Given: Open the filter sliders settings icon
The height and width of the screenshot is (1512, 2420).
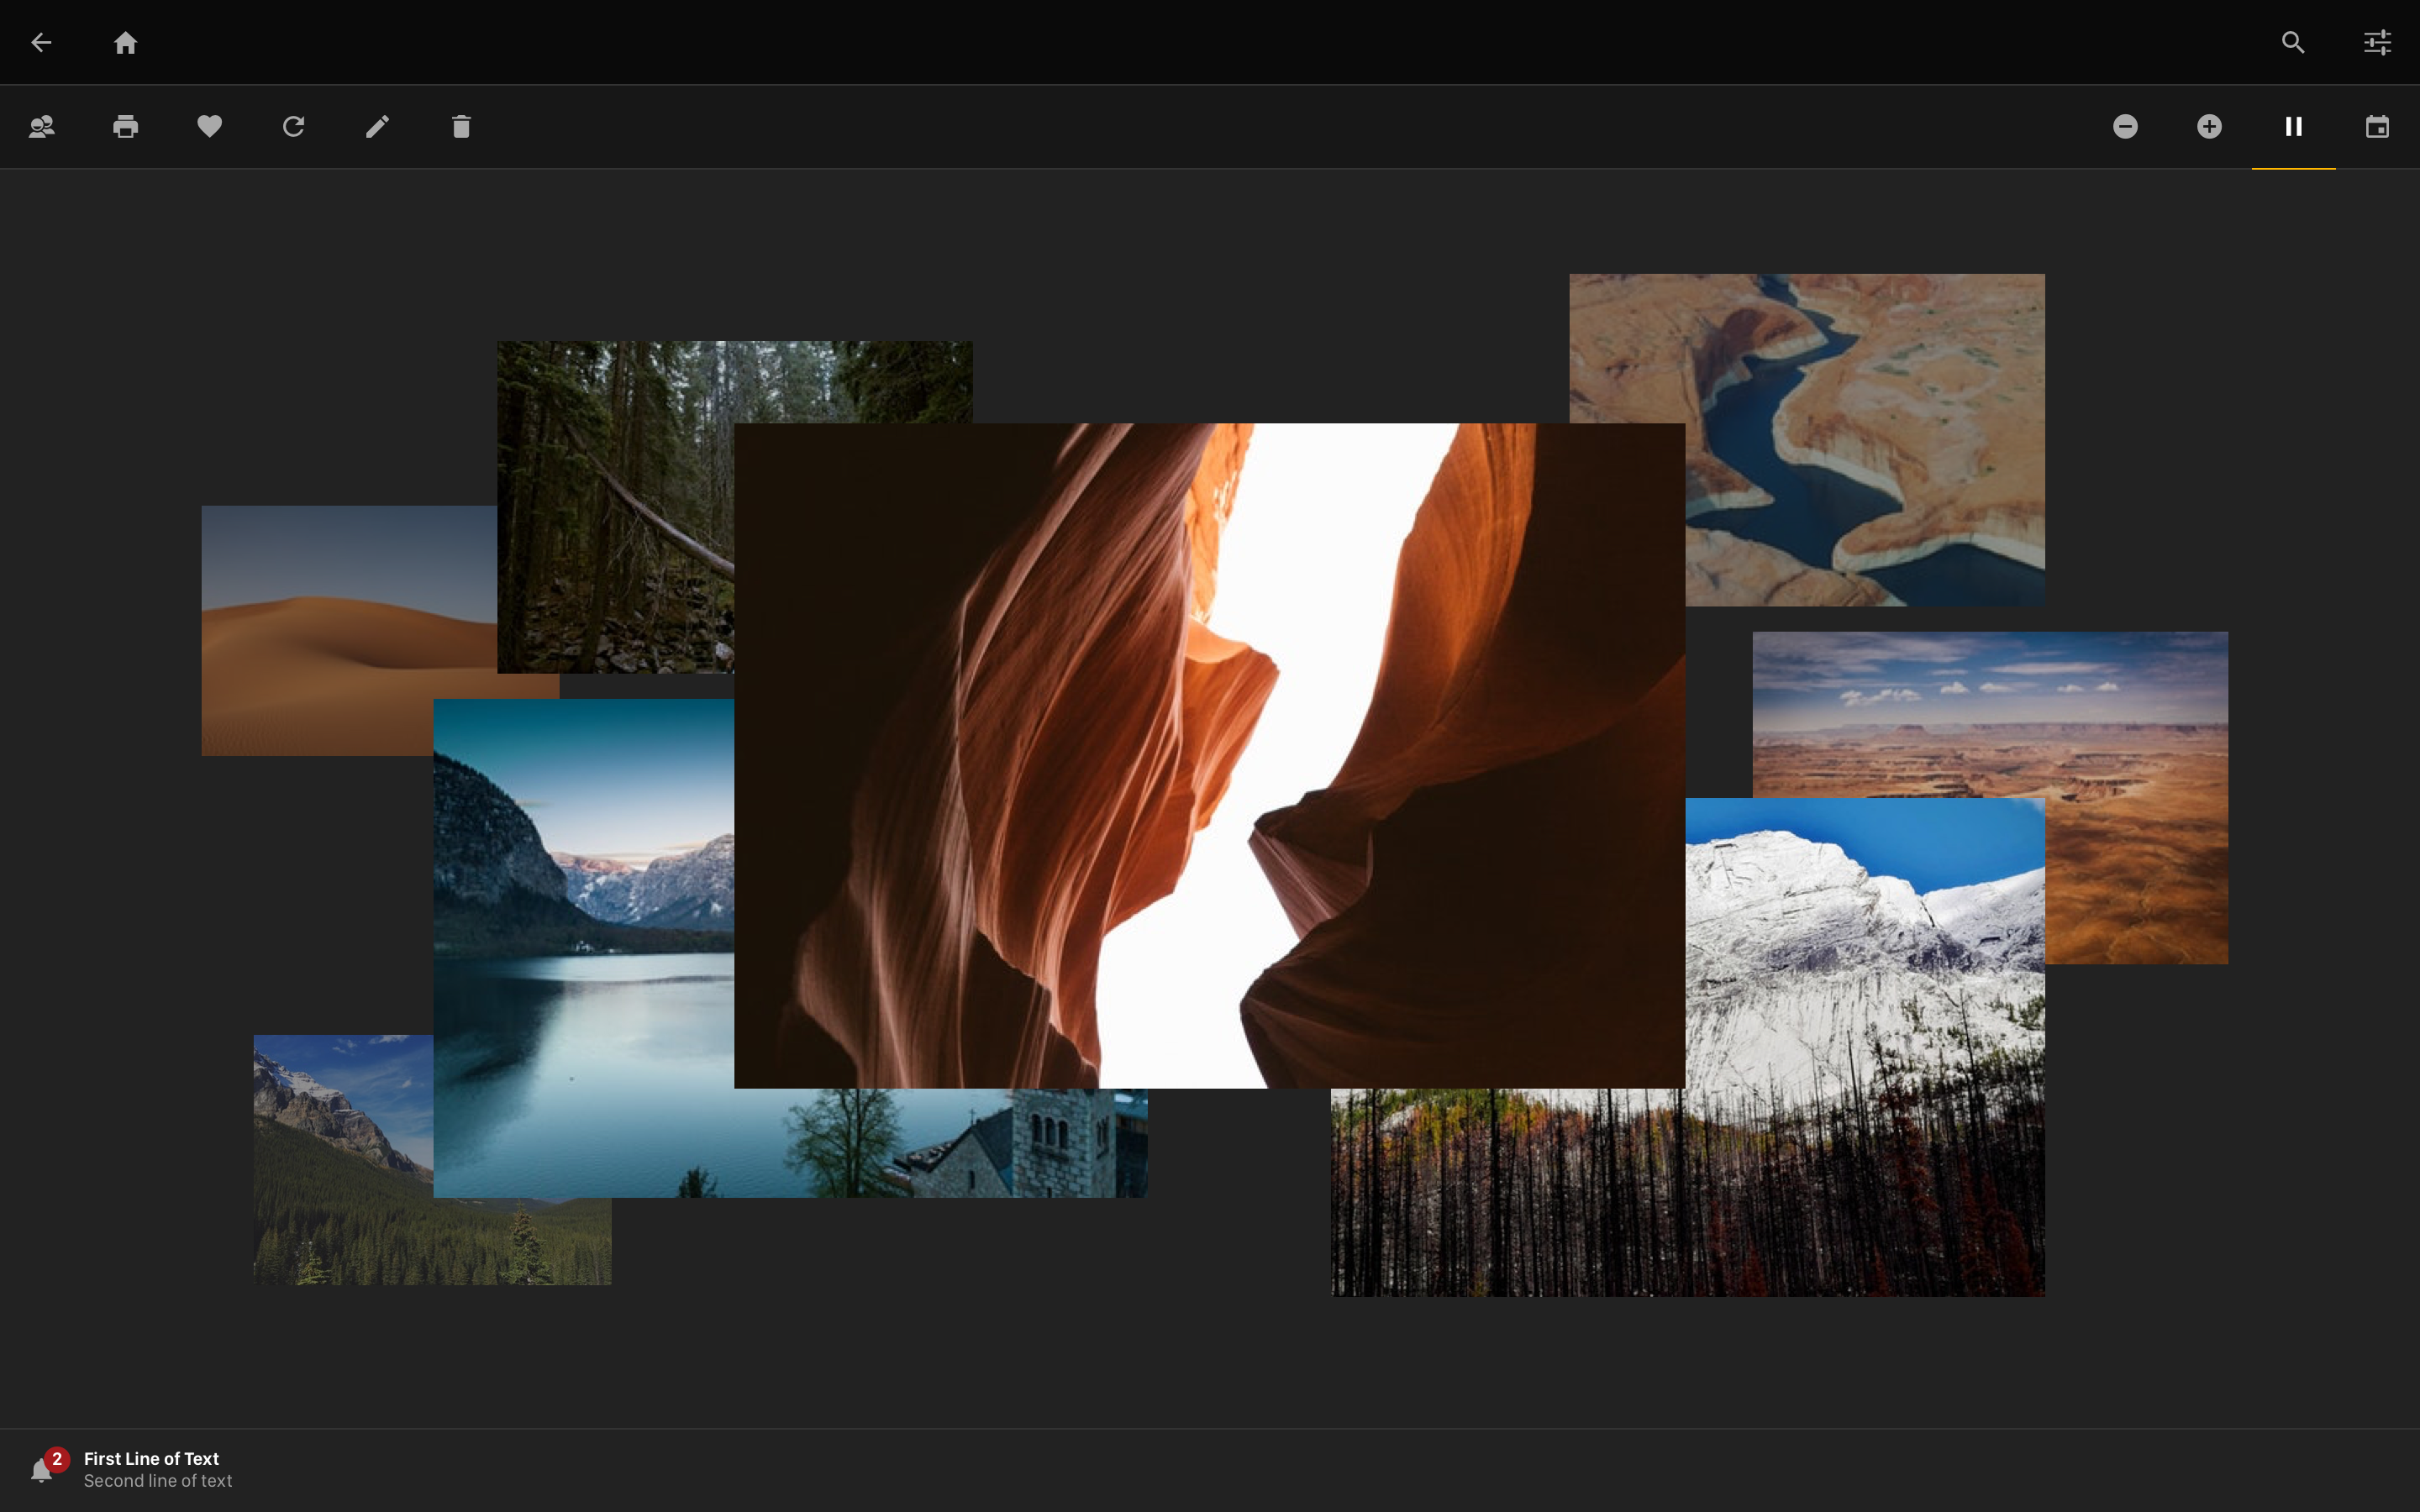Looking at the screenshot, I should point(2376,42).
